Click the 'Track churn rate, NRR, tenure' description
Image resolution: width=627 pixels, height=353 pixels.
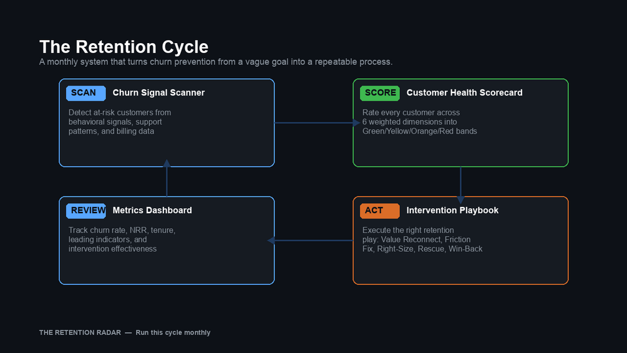[122, 239]
